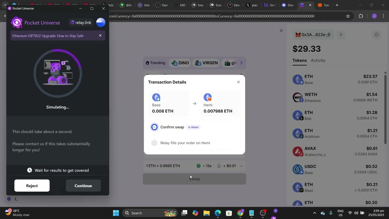This screenshot has height=219, width=389.
Task: Open Microsoft Edge from the taskbar
Action: [x=218, y=213]
